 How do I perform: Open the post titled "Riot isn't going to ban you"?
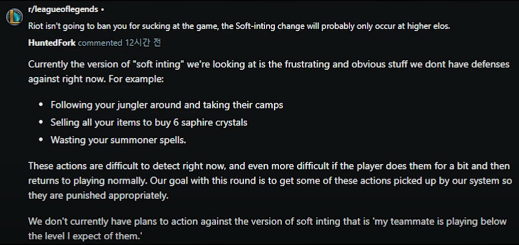click(239, 27)
